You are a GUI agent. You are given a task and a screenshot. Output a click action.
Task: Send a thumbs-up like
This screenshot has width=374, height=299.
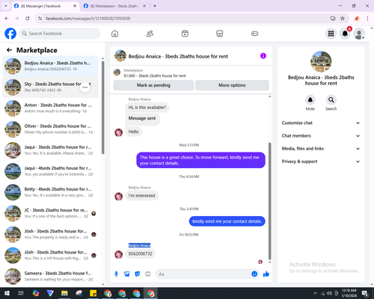[x=266, y=274]
